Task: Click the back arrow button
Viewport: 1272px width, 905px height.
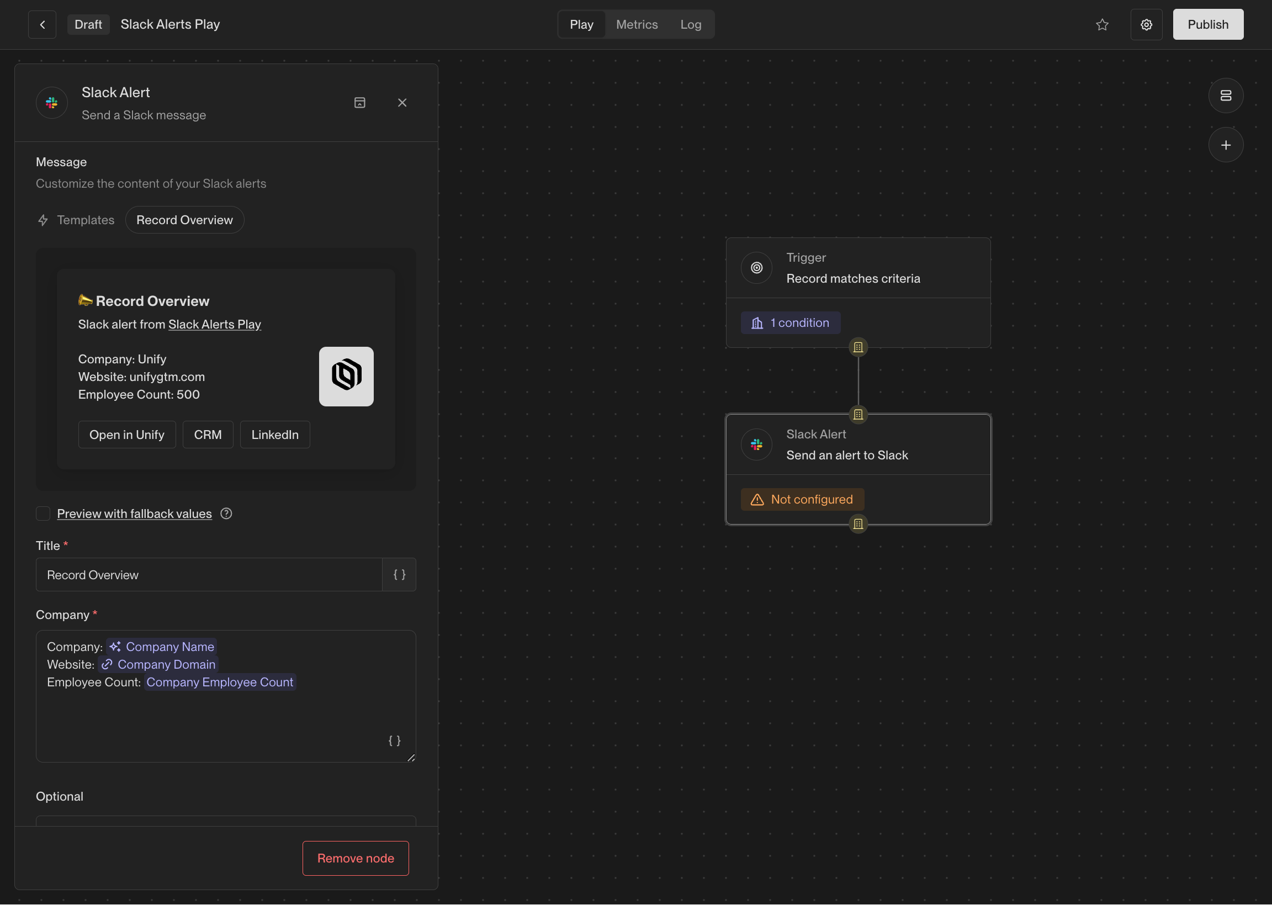Action: tap(43, 24)
